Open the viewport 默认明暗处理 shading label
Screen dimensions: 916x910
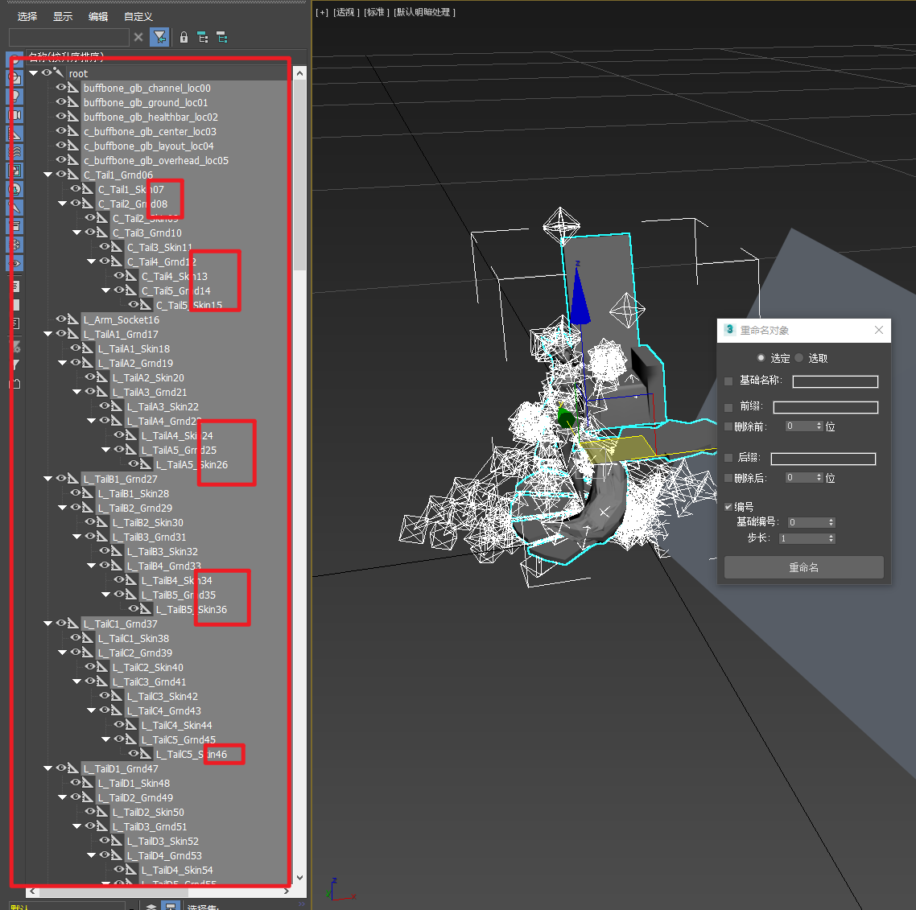click(425, 12)
